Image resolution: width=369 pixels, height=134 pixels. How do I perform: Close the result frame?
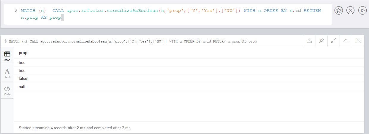(x=358, y=41)
